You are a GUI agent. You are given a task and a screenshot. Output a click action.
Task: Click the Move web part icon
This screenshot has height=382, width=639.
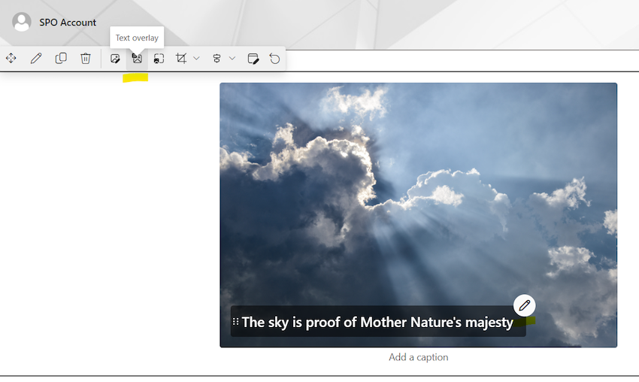[11, 59]
